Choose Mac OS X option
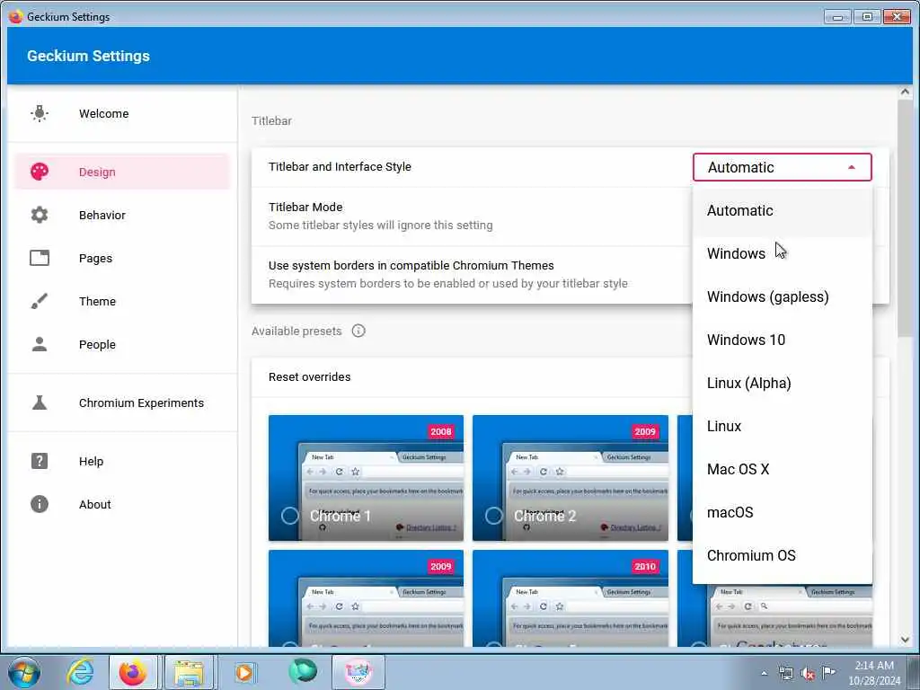 coord(783,469)
